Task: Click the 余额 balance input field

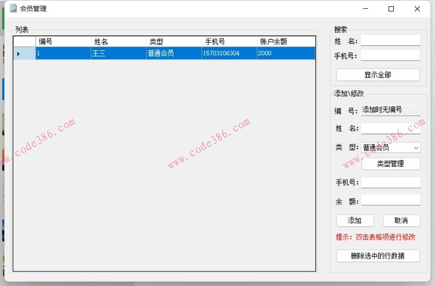Action: pos(391,199)
